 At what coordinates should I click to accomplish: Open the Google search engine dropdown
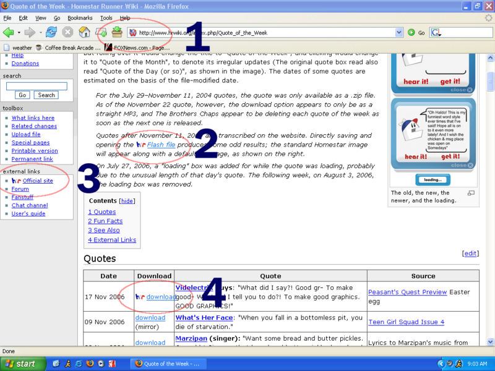point(436,33)
